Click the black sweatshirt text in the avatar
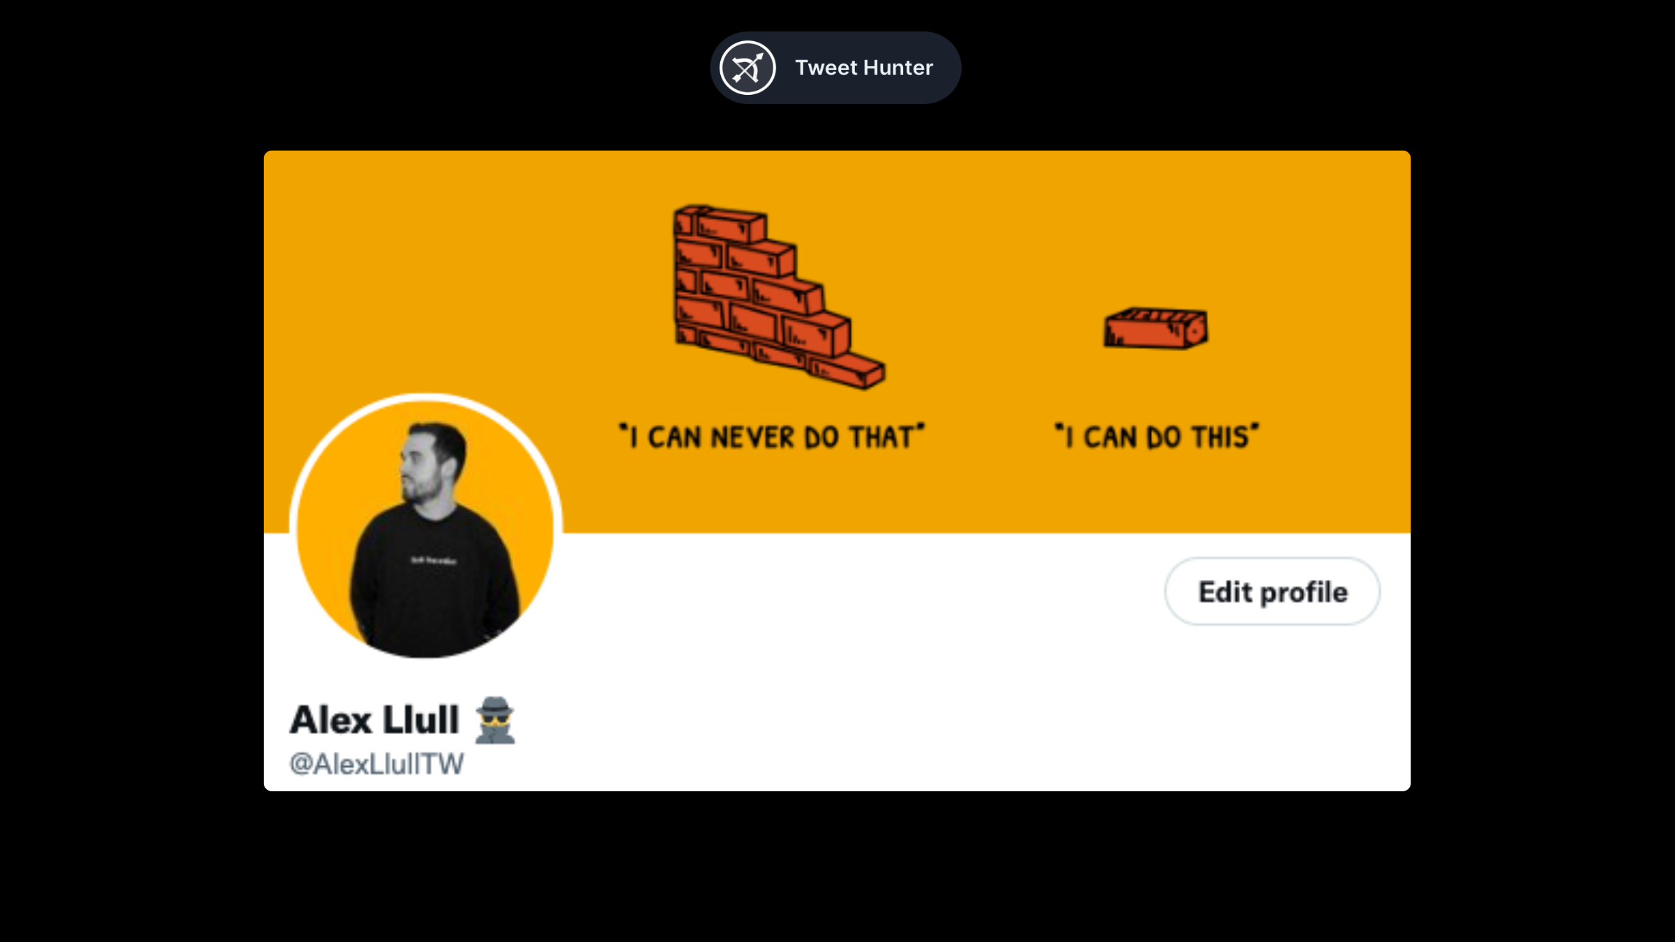Image resolution: width=1675 pixels, height=942 pixels. (x=433, y=560)
